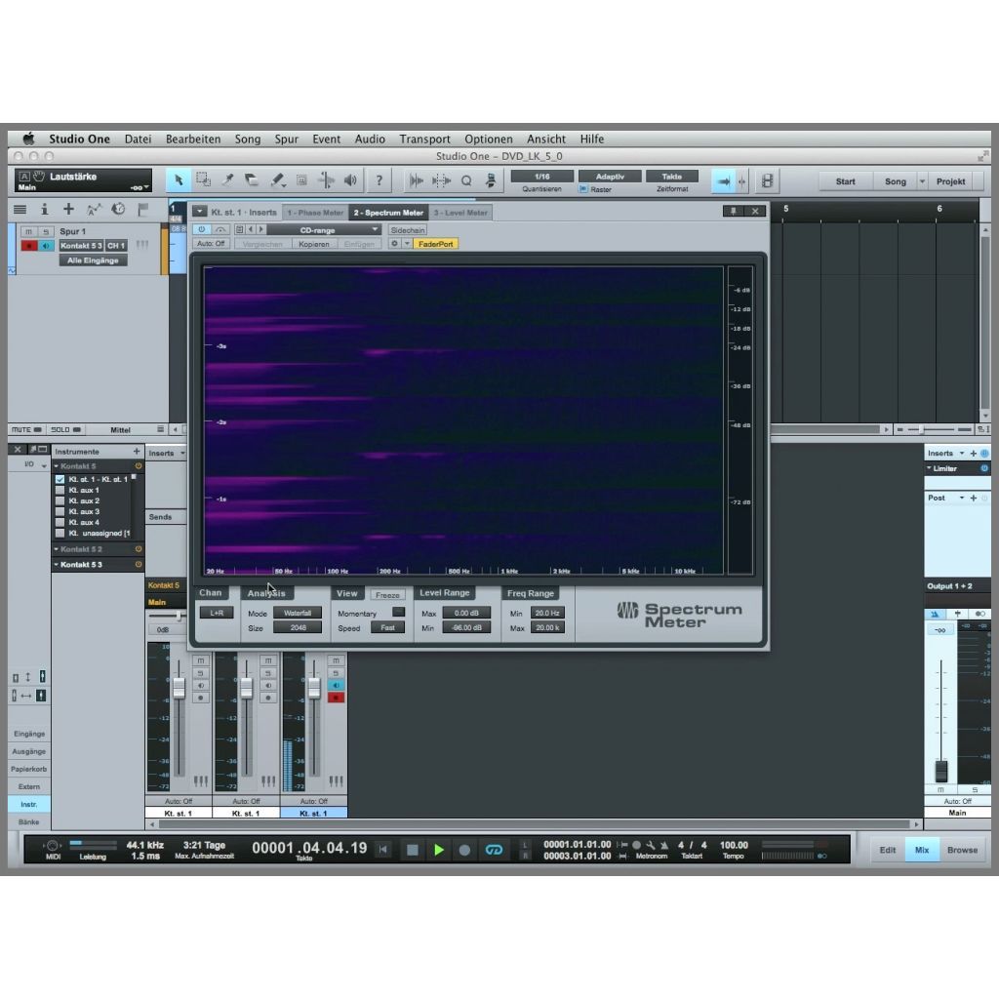The image size is (999, 999).
Task: Open the Browse panel button
Action: 961,850
